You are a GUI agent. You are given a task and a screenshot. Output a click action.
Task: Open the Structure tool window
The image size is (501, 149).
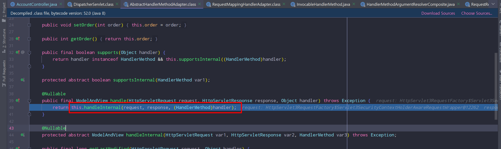coord(4,41)
